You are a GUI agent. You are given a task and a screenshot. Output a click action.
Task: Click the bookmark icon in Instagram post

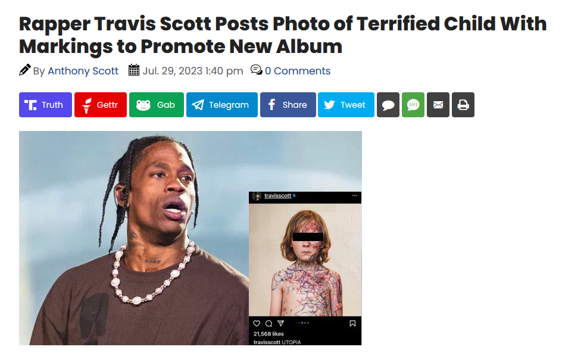352,323
